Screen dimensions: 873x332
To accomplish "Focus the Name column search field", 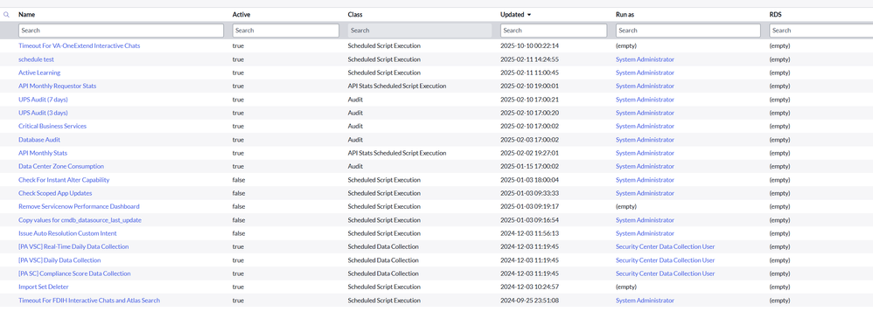I will (x=121, y=31).
